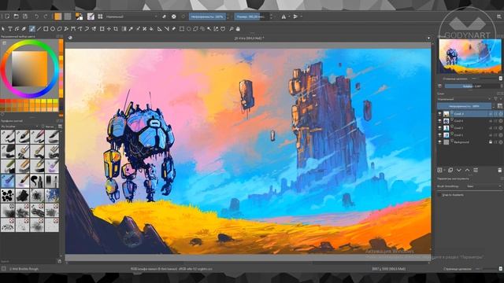Click the reload brush preset button
The width and height of the screenshot is (504, 283).
[183, 17]
